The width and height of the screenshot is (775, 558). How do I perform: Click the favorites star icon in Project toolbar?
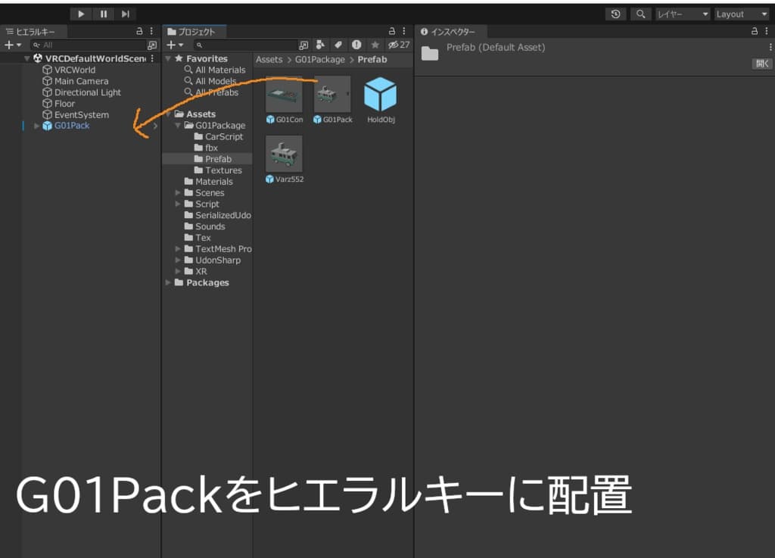coord(375,45)
